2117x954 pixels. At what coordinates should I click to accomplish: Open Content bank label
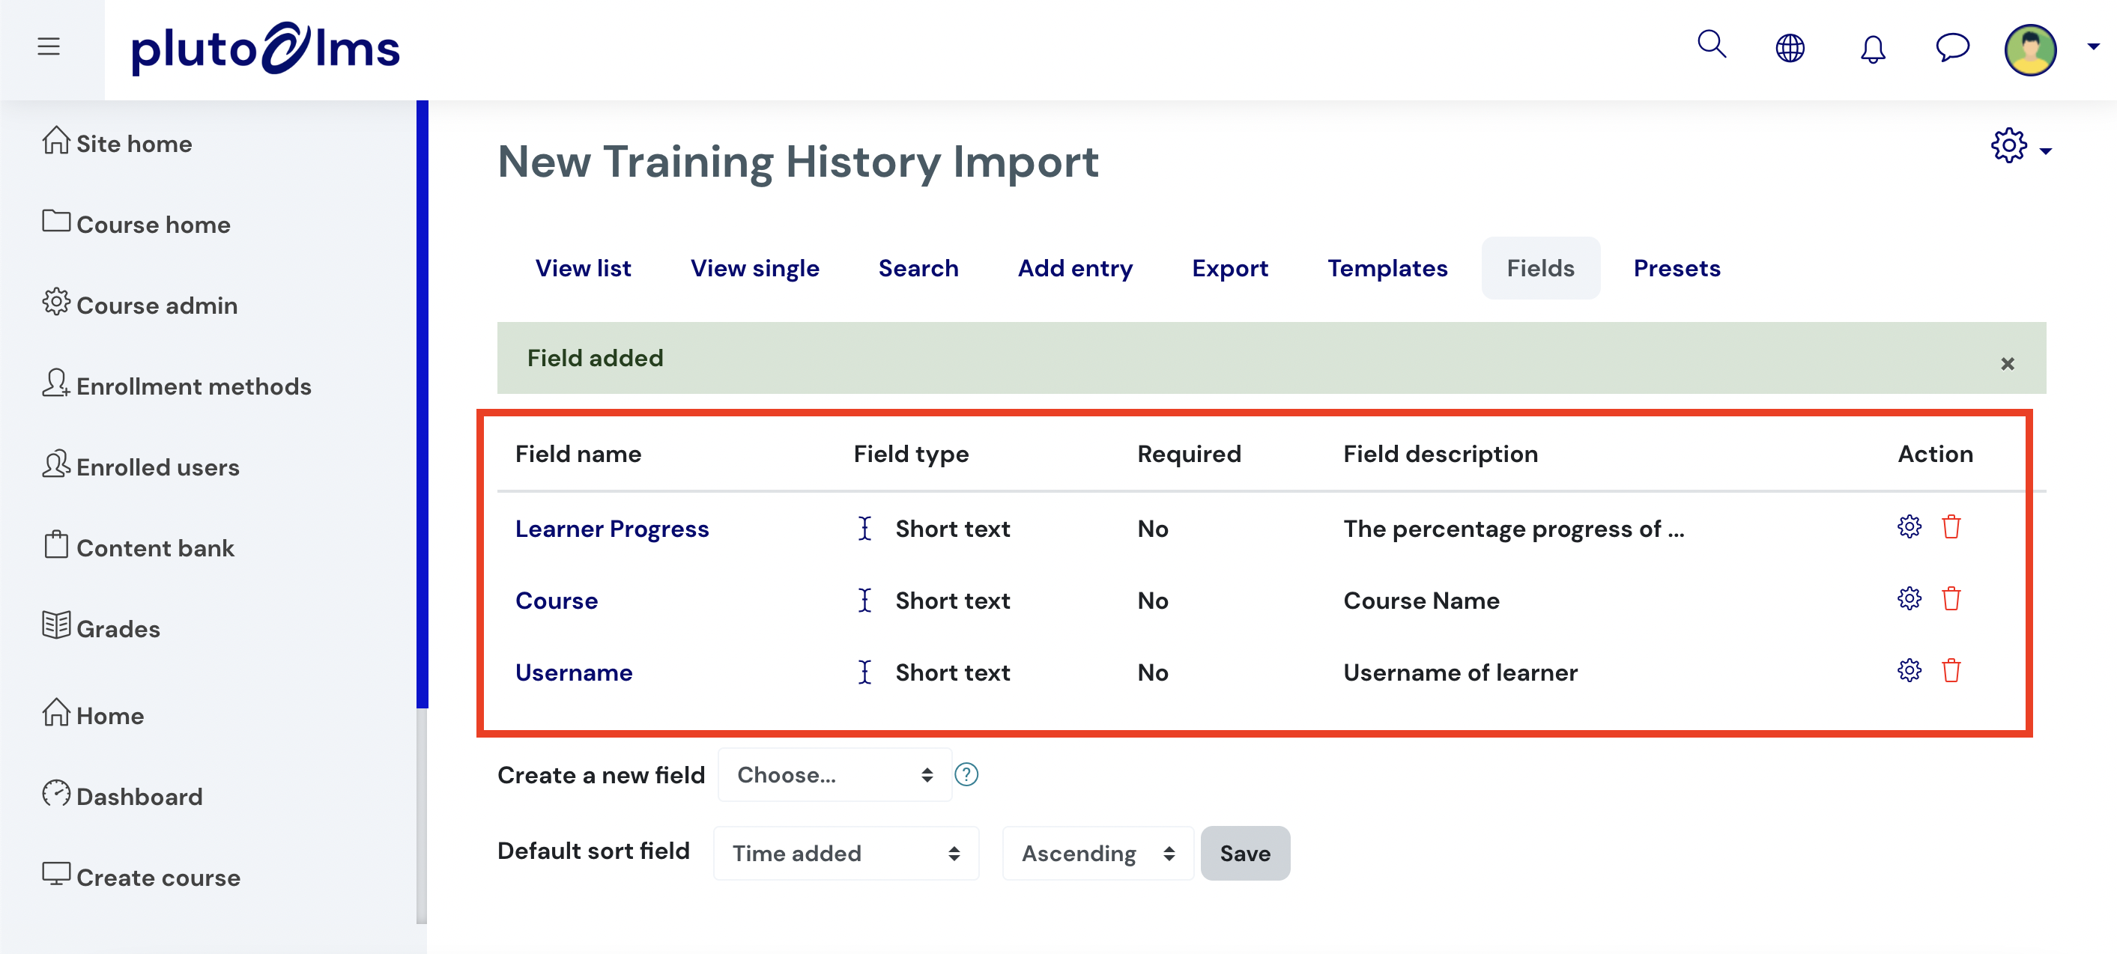(155, 548)
